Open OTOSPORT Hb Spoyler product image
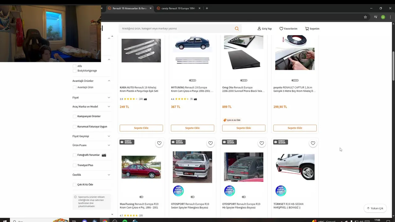 click(x=243, y=167)
